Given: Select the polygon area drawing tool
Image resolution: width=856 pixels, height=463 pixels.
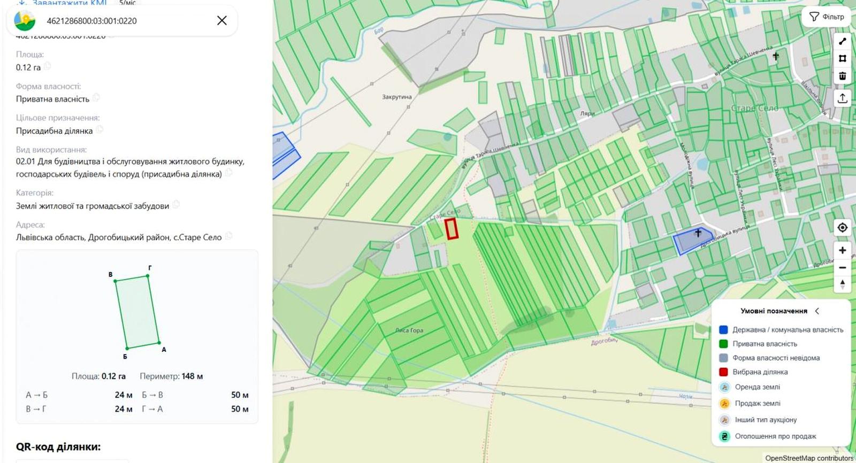Looking at the screenshot, I should click(x=842, y=58).
